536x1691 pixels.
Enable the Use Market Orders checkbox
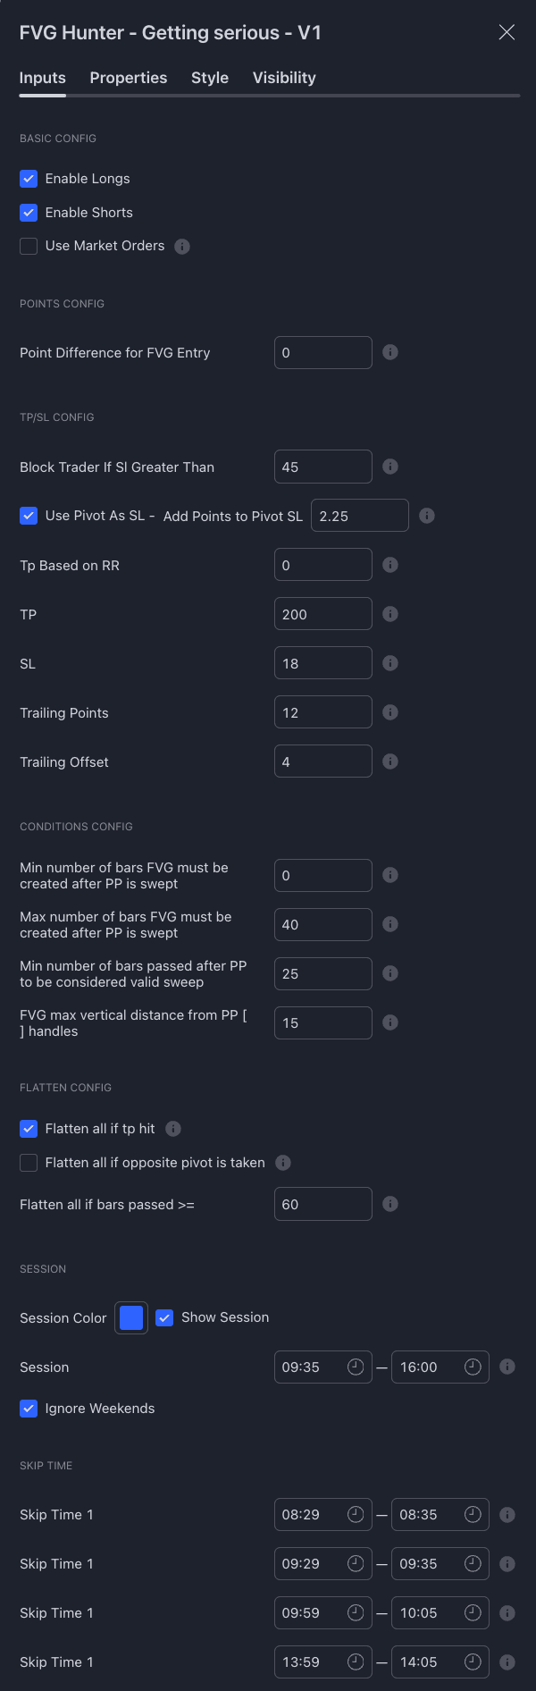(29, 246)
